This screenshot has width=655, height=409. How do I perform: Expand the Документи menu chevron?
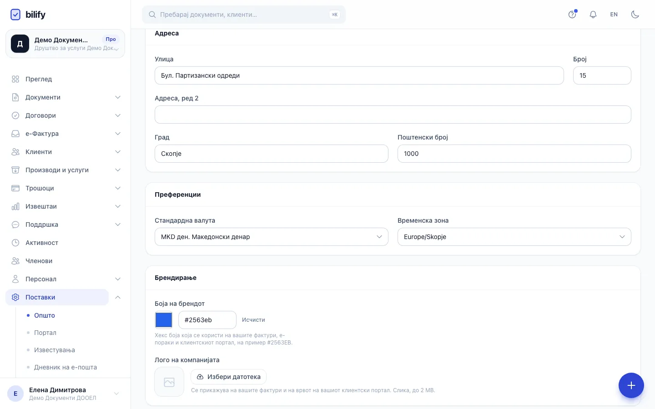(x=118, y=97)
